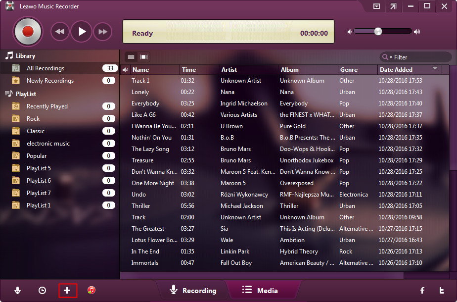Select the Newly Recordings library item
The width and height of the screenshot is (457, 302).
(50, 81)
